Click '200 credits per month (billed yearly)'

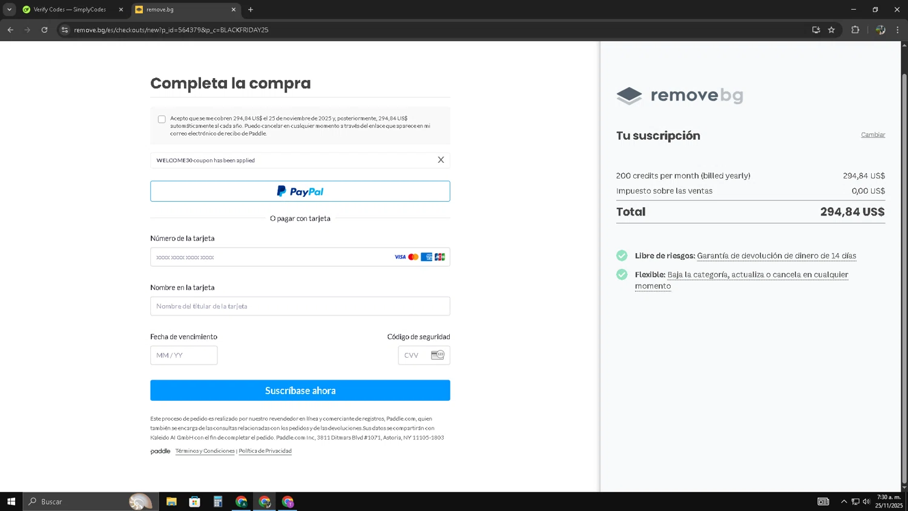point(683,176)
